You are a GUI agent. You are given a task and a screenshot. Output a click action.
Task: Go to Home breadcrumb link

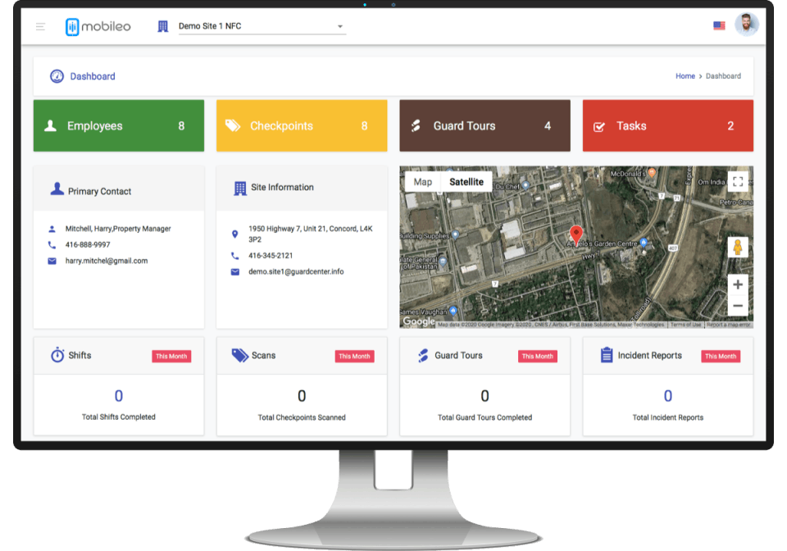(685, 75)
